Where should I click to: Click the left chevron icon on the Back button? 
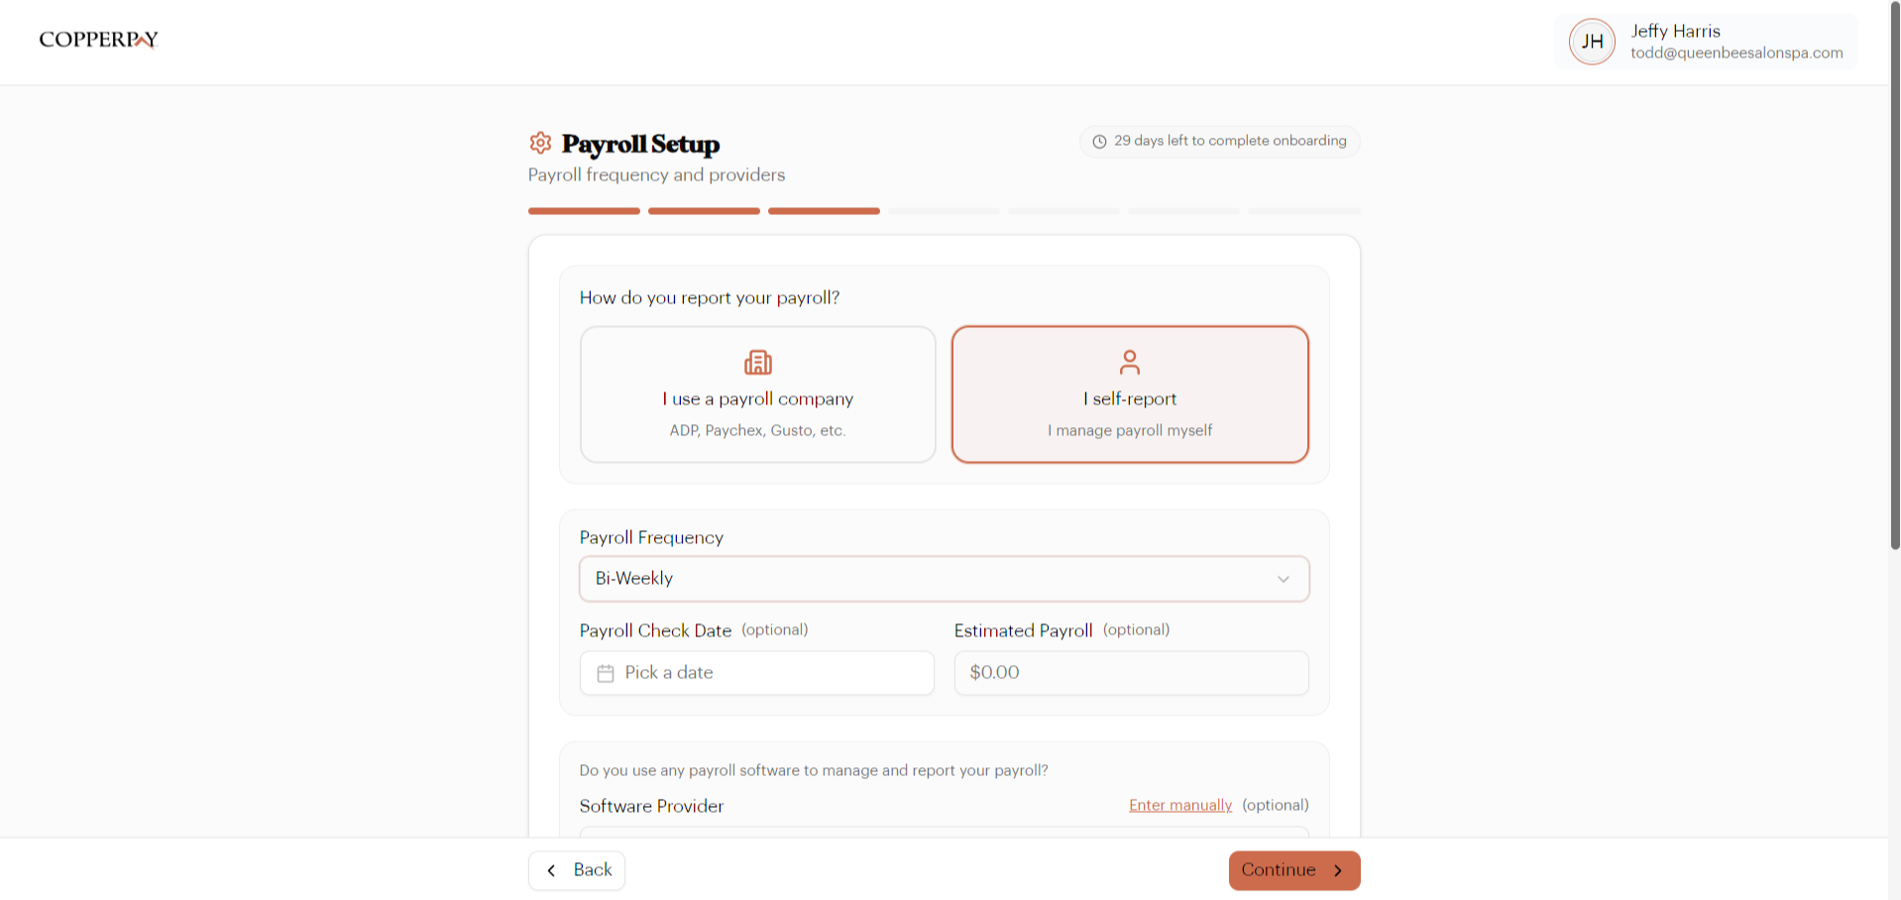tap(551, 870)
